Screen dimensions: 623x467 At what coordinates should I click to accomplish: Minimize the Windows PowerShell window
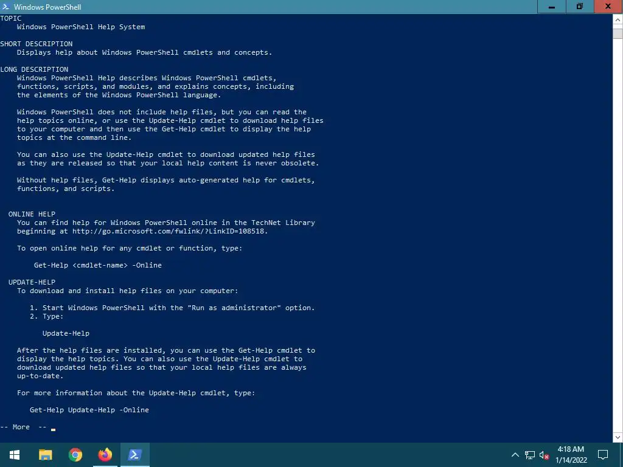tap(551, 7)
